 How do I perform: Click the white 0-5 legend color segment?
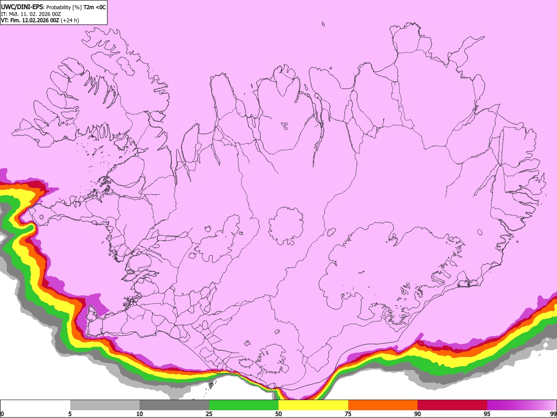click(x=35, y=405)
